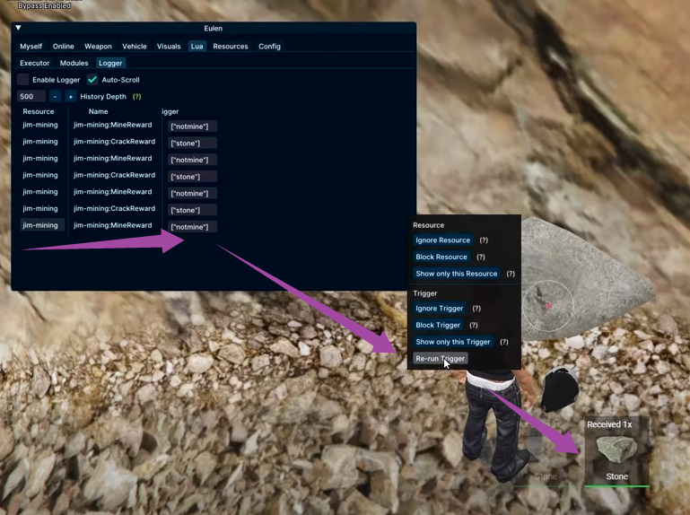Viewport: 690px width, 515px height.
Task: Open the Weapon tab
Action: [x=98, y=46]
